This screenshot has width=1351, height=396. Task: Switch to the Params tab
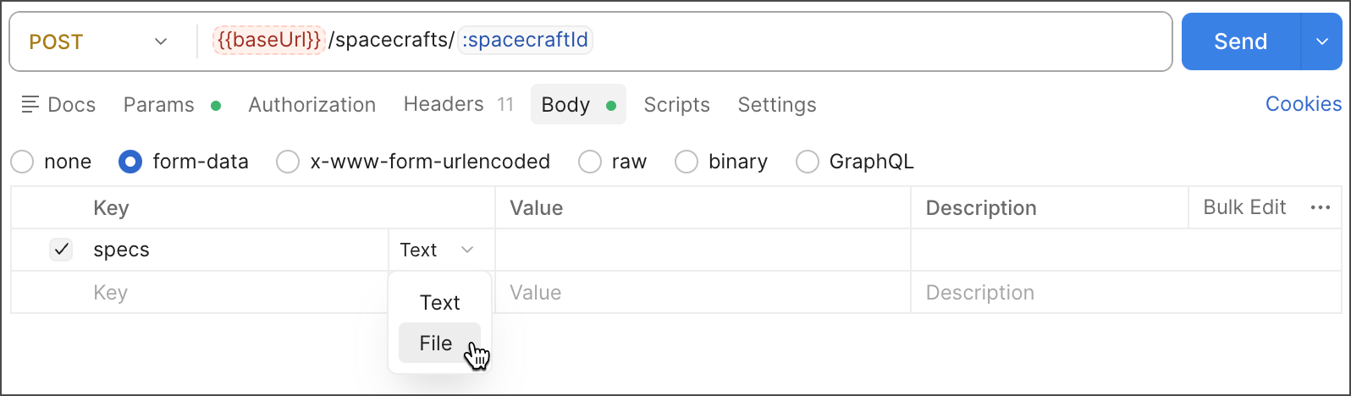(x=159, y=105)
